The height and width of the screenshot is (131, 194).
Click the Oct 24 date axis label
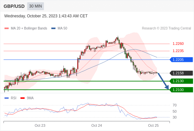97,125
